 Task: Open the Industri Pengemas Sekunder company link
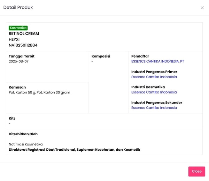click(x=154, y=108)
